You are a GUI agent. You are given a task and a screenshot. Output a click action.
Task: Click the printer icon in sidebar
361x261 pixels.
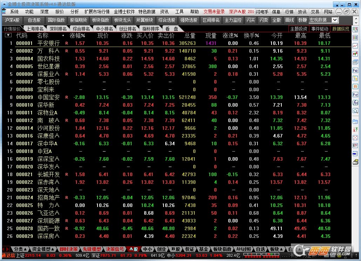355,162
